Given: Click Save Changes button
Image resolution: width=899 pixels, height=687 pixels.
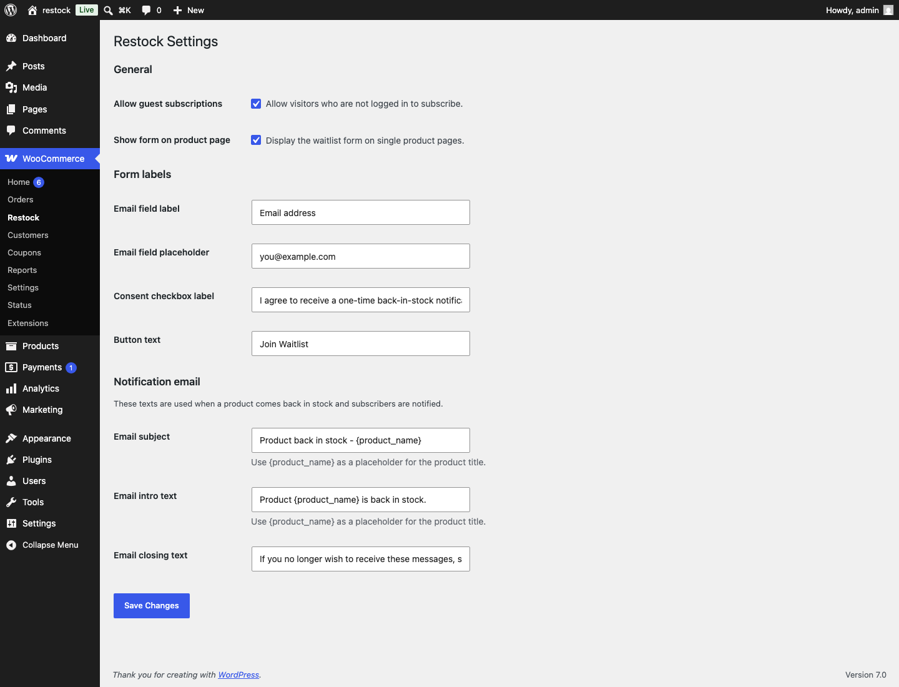Looking at the screenshot, I should [152, 606].
